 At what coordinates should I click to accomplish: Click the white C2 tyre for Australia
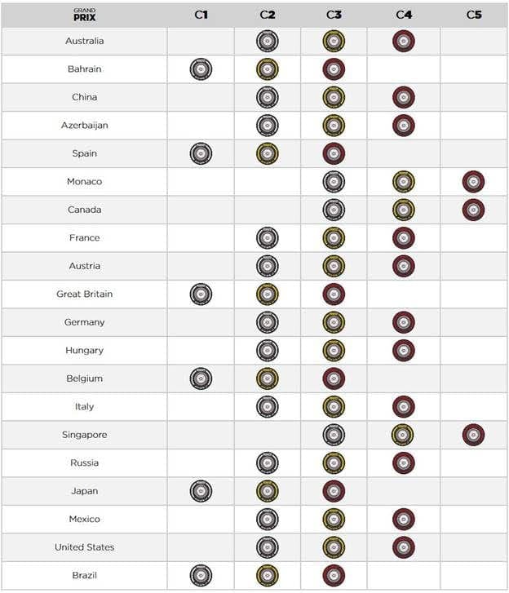coord(268,42)
